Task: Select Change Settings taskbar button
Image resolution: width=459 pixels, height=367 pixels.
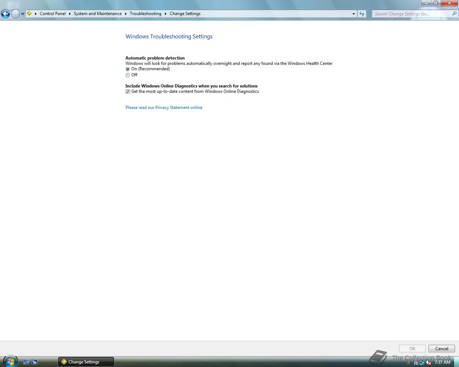Action: 86,362
